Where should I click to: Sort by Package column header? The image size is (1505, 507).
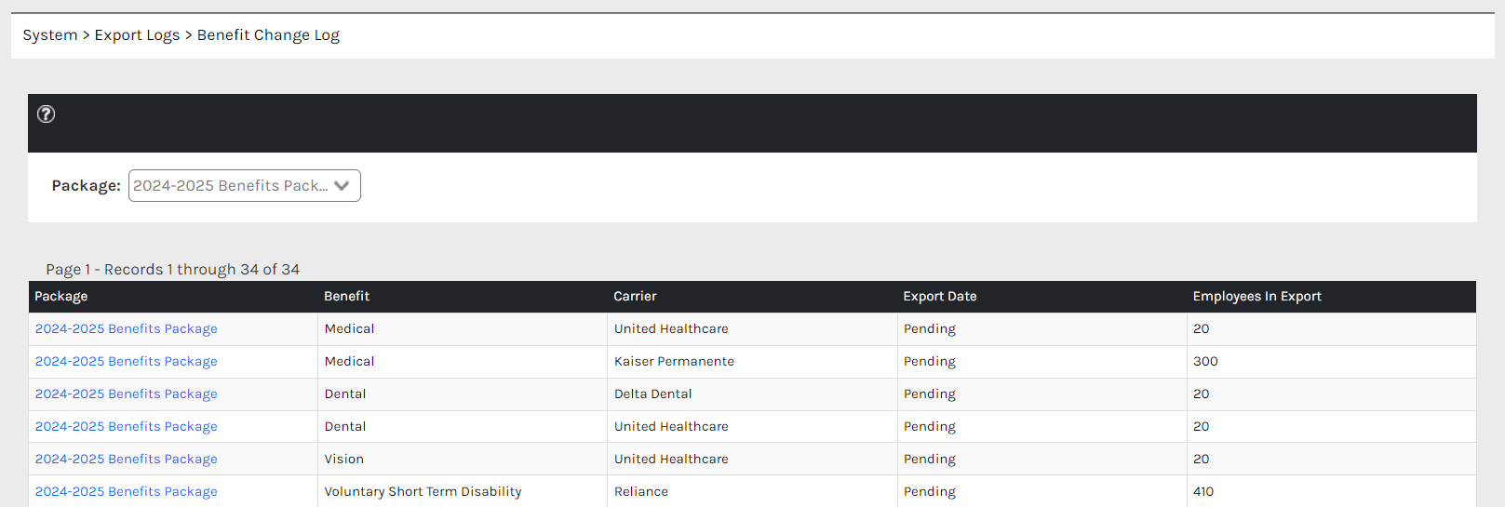[61, 297]
